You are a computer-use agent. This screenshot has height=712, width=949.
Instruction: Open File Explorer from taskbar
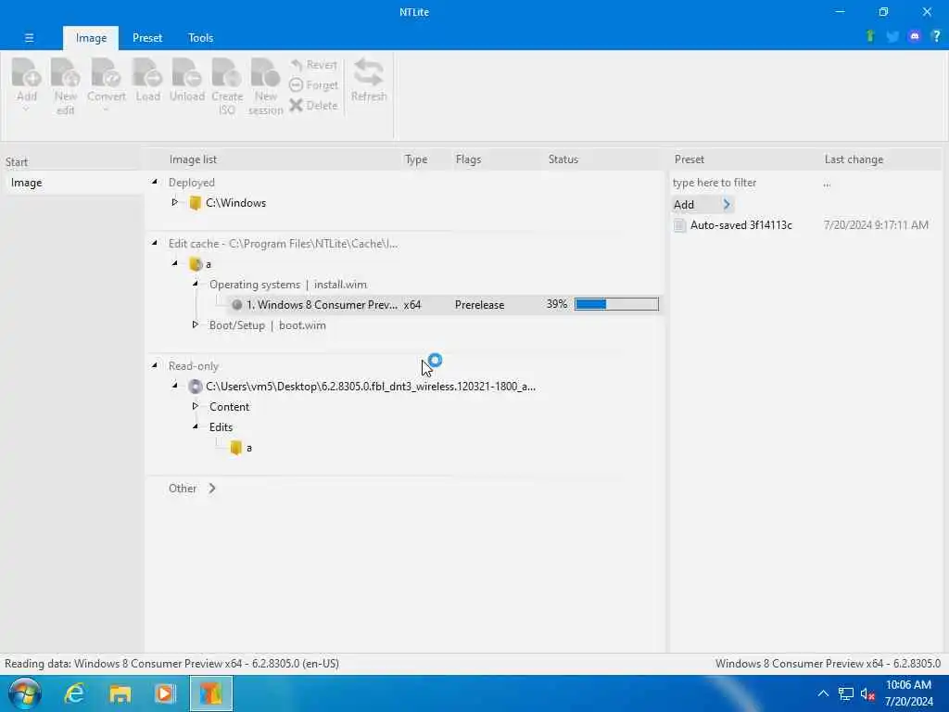[x=120, y=693]
